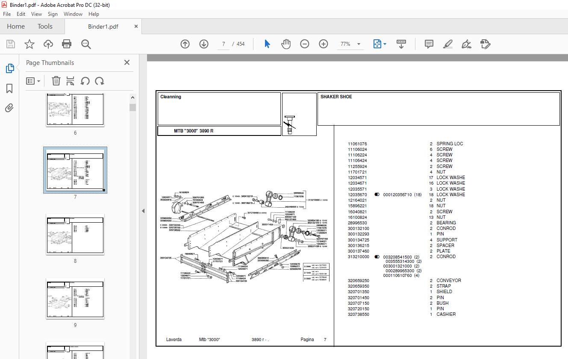Image resolution: width=568 pixels, height=359 pixels.
Task: Click the 'CONVEYOR' description text
Action: point(449,281)
